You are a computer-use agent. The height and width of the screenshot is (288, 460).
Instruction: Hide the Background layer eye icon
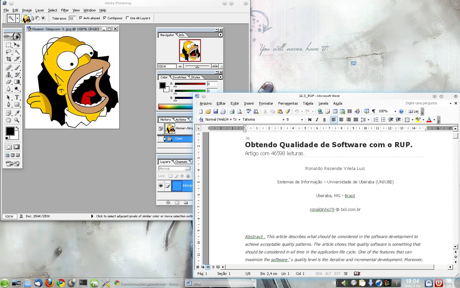[x=161, y=186]
